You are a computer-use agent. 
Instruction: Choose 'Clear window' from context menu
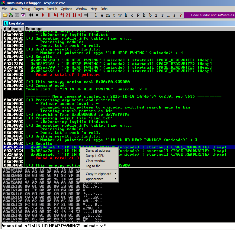(95, 161)
